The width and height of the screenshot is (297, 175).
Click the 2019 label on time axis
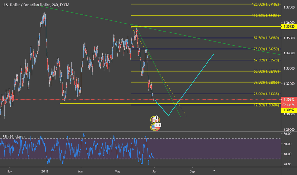(45, 171)
